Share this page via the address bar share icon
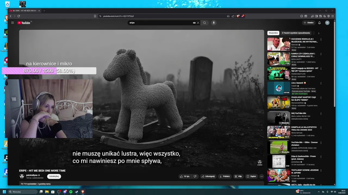 click(233, 16)
